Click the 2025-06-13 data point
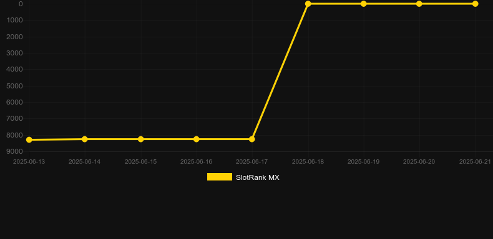Screen dimensions: 493x239 tap(29, 139)
